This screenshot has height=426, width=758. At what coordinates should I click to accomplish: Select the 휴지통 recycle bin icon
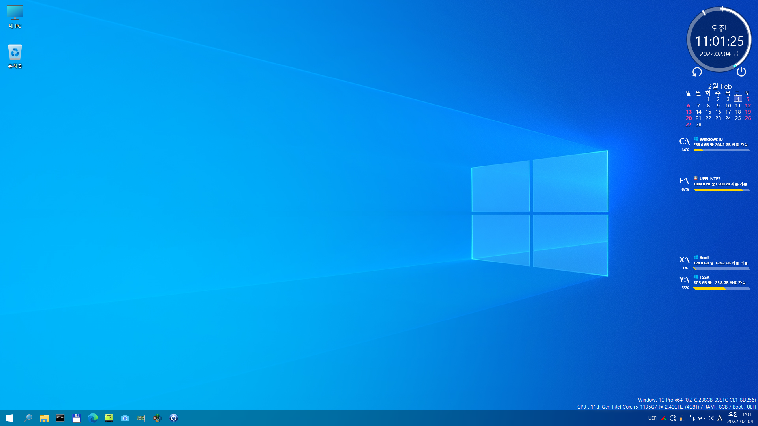coord(15,56)
